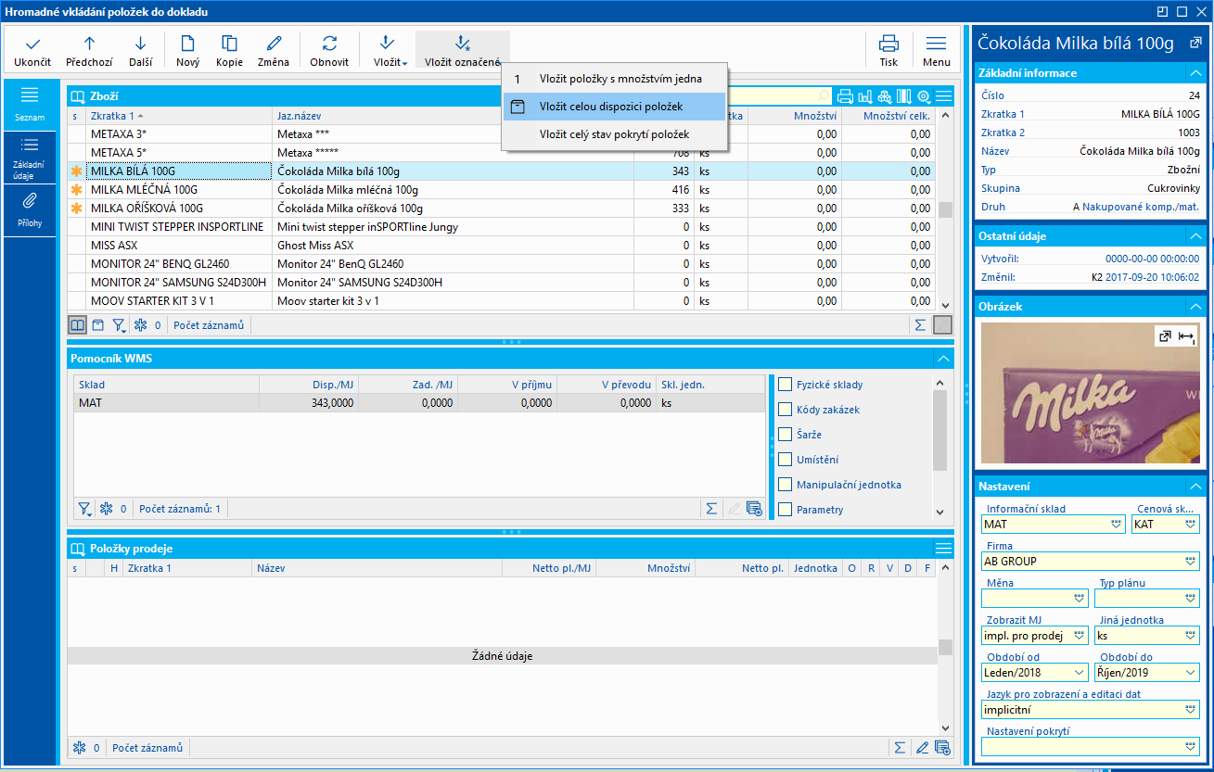Click the Tisk printer icon
Image resolution: width=1214 pixels, height=772 pixels.
coord(888,44)
